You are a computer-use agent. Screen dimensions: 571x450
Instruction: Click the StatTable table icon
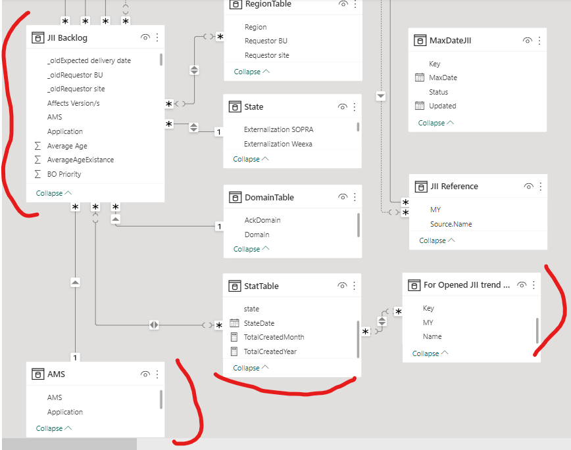click(x=234, y=286)
